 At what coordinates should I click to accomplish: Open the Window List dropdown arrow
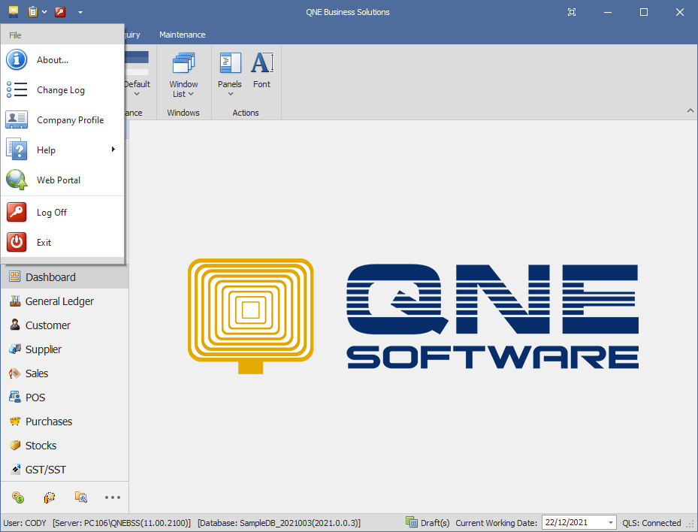click(x=191, y=94)
